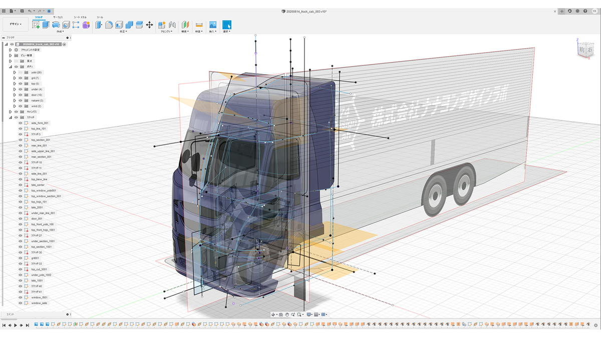Open the data panel grid icon

point(4,11)
